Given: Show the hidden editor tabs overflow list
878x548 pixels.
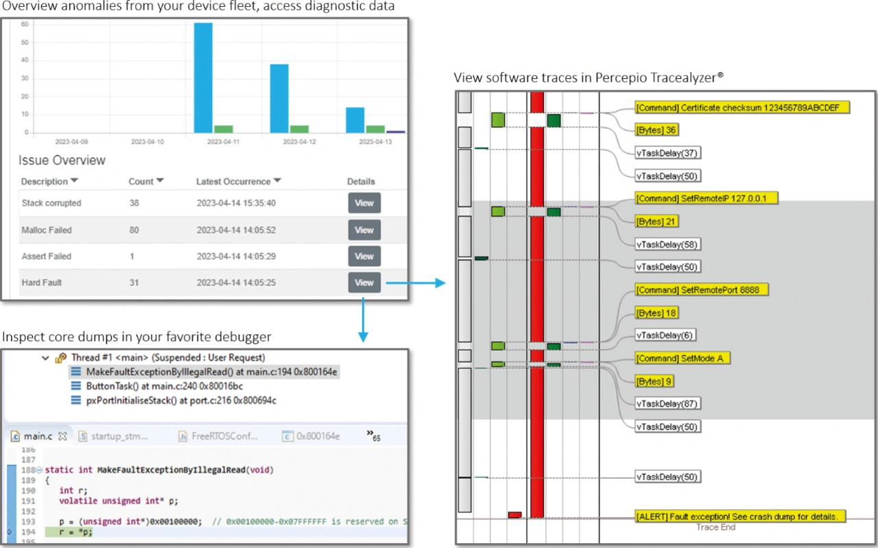Looking at the screenshot, I should 372,435.
